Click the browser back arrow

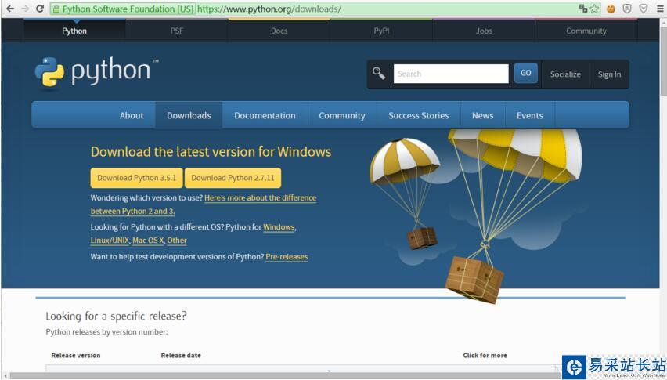(9, 9)
